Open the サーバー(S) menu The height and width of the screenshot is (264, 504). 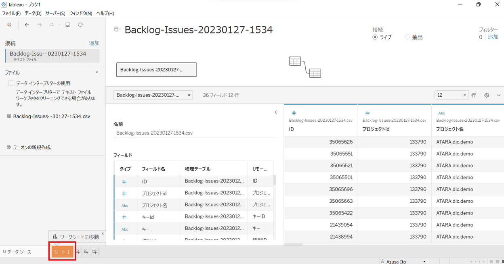tap(55, 13)
